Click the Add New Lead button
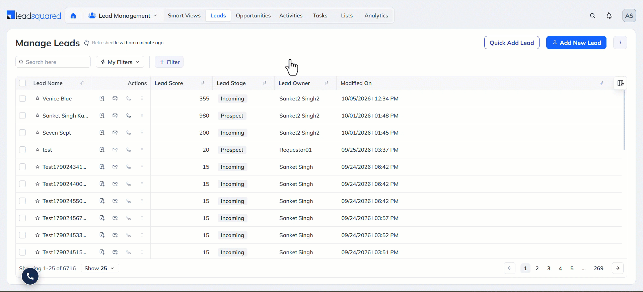 click(576, 43)
